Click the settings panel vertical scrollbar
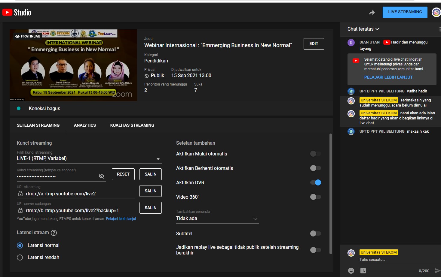This screenshot has height=277, width=441. [x=331, y=194]
